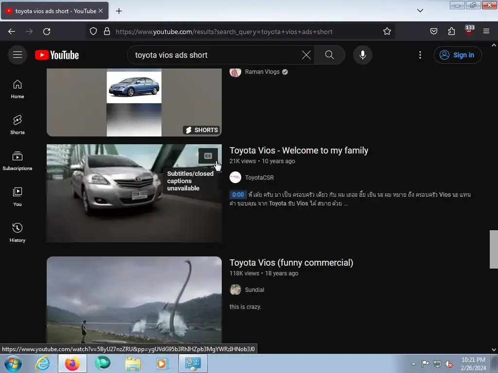The image size is (498, 373).
Task: Open File Explorer from the taskbar
Action: point(133,364)
